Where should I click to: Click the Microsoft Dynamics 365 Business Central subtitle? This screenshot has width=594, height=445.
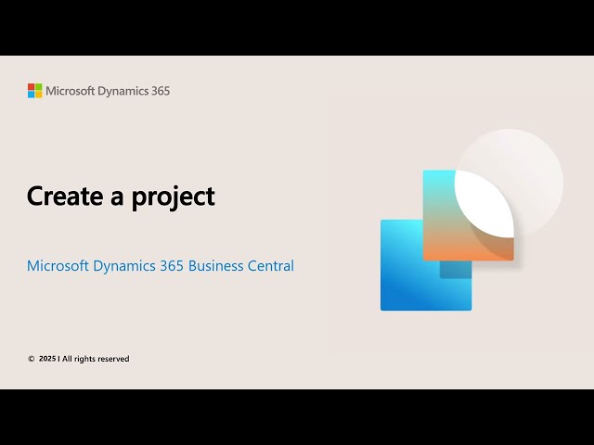click(x=160, y=266)
